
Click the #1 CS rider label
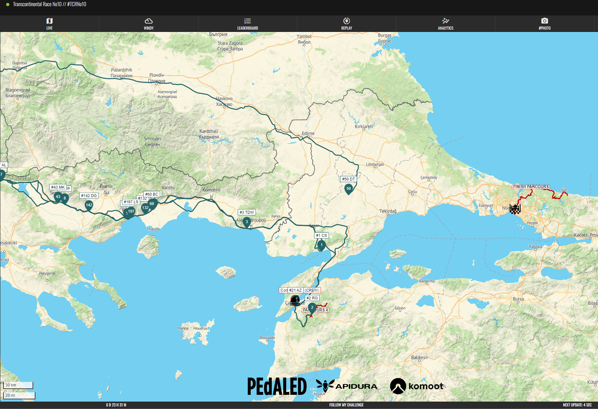tap(322, 236)
